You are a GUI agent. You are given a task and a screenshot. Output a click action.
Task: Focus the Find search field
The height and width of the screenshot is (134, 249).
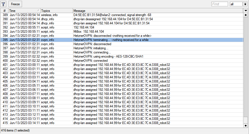220,4
